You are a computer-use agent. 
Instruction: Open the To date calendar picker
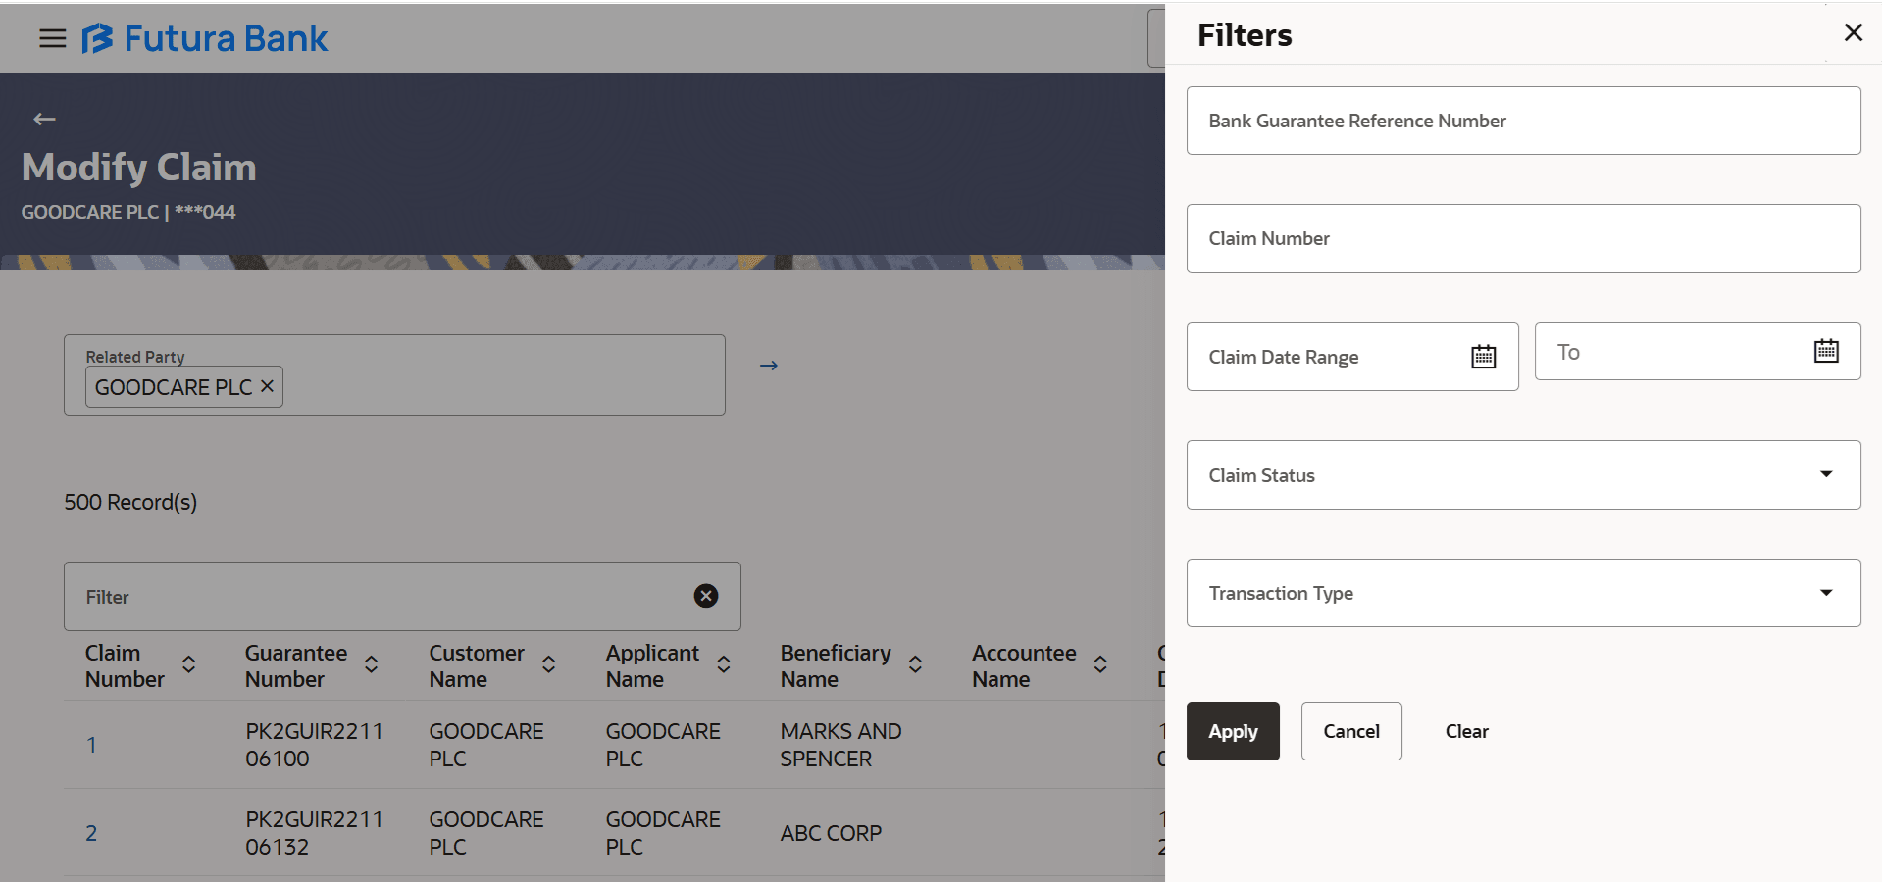click(x=1824, y=351)
